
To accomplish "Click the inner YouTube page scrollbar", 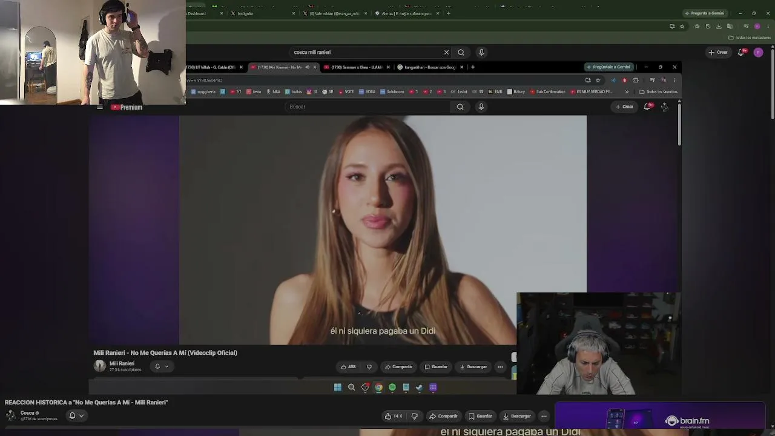I will [x=679, y=125].
